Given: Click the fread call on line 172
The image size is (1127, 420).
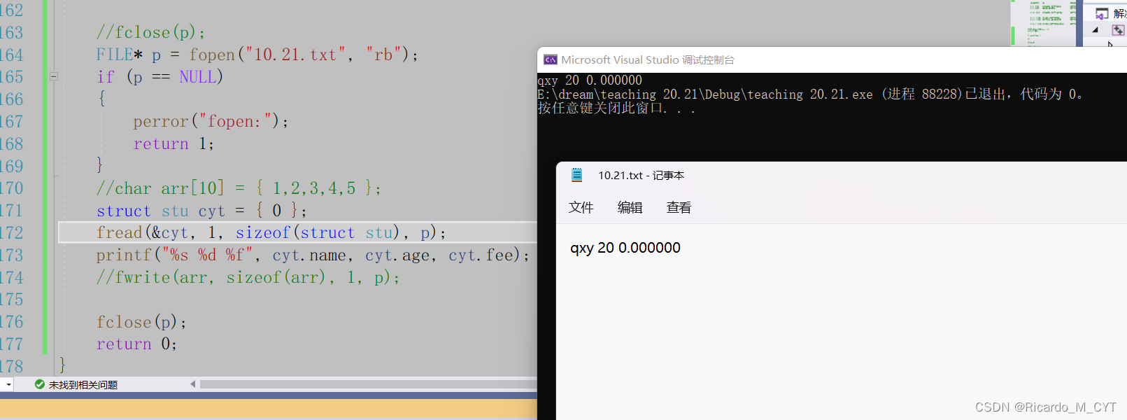Looking at the screenshot, I should (x=271, y=232).
